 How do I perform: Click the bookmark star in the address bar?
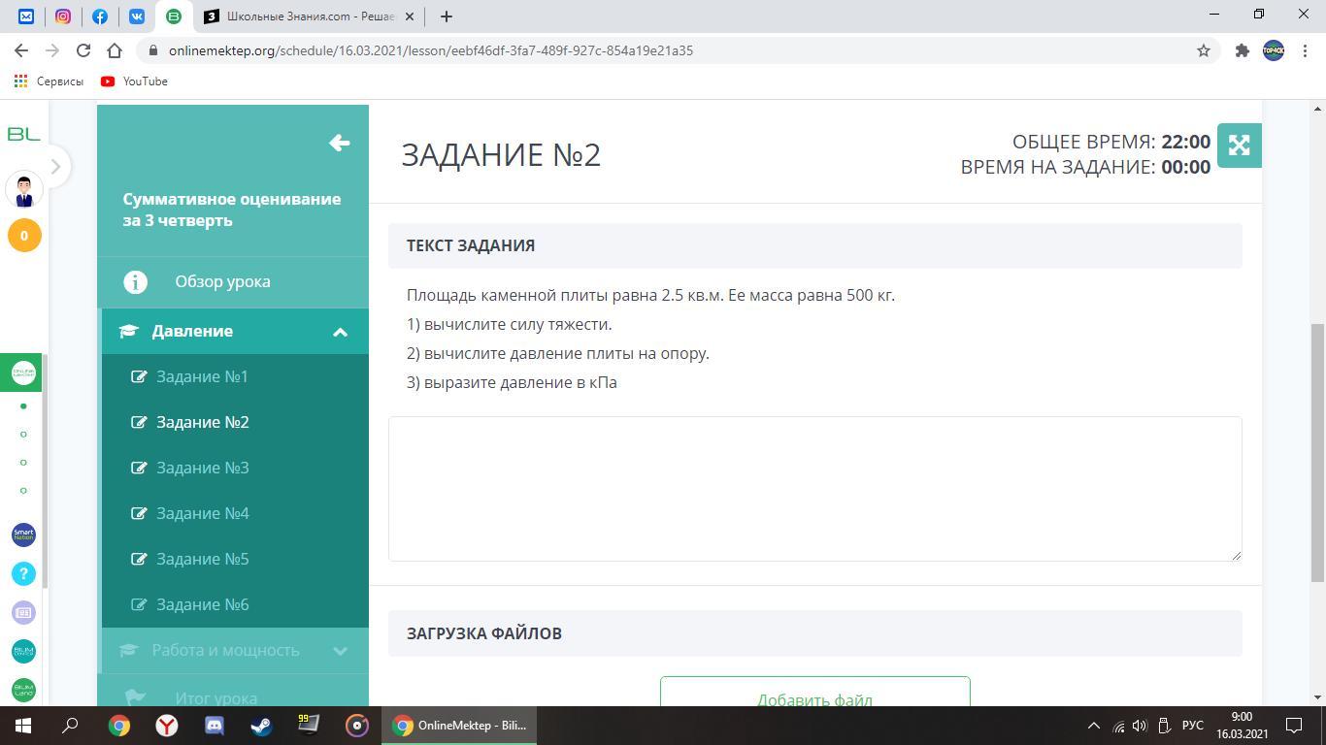[x=1204, y=50]
